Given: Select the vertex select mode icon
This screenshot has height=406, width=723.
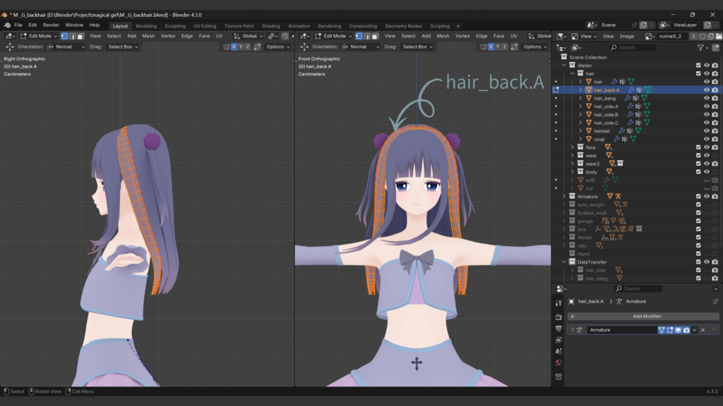Looking at the screenshot, I should point(66,36).
